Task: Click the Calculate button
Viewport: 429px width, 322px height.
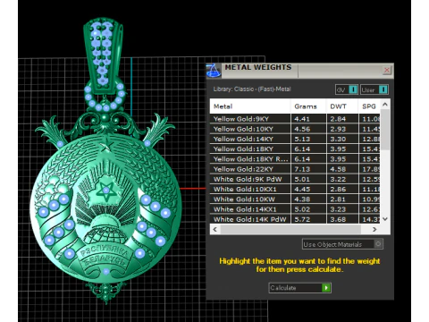Action: pos(299,288)
